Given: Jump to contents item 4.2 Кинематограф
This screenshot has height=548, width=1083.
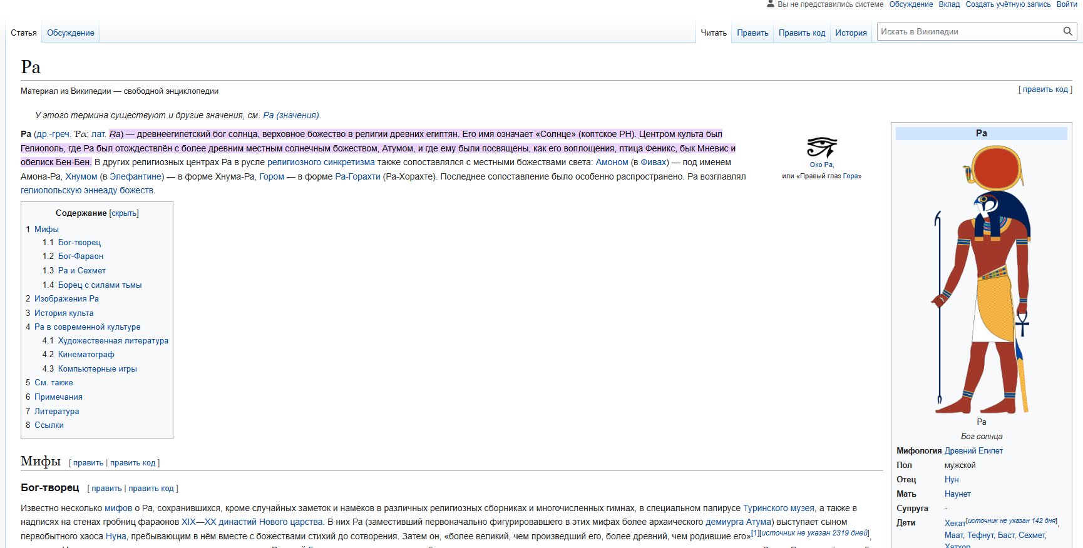Looking at the screenshot, I should (x=86, y=355).
